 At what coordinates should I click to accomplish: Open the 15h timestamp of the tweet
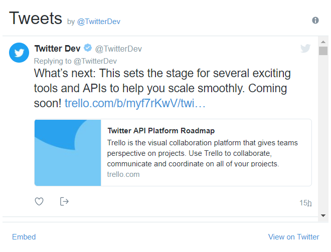(x=305, y=203)
